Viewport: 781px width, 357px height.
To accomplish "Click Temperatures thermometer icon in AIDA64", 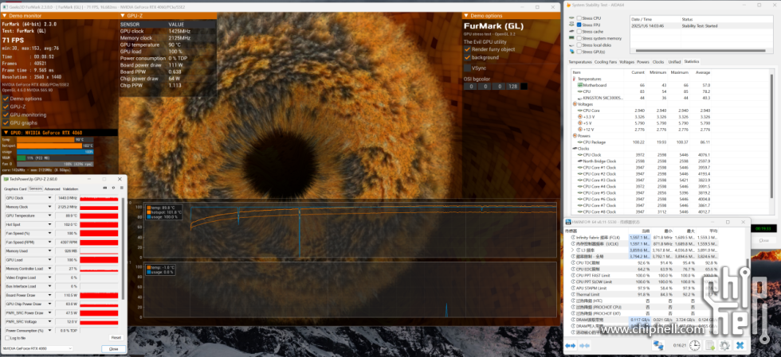I will pyautogui.click(x=575, y=79).
